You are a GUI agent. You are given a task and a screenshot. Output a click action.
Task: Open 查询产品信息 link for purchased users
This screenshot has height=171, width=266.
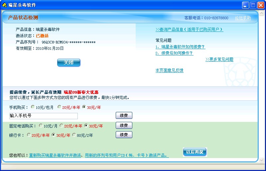tap(189, 30)
